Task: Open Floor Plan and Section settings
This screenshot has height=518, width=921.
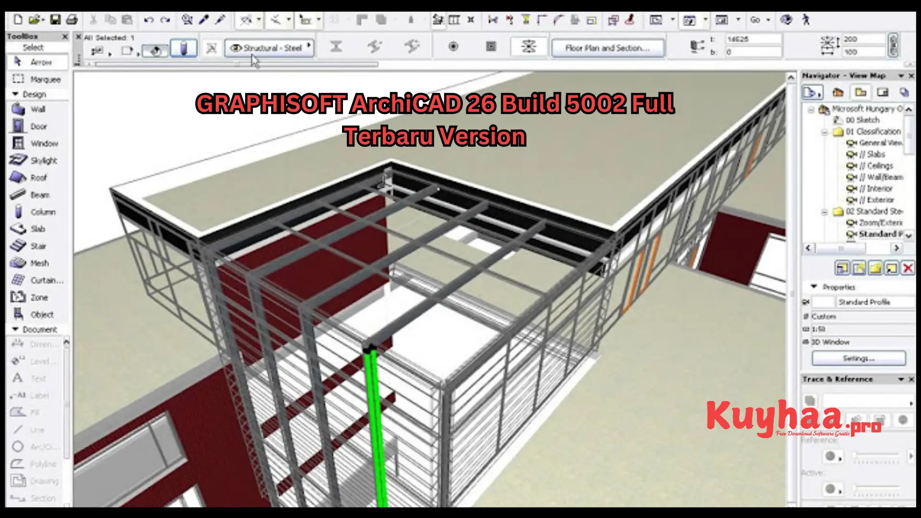Action: coord(608,48)
